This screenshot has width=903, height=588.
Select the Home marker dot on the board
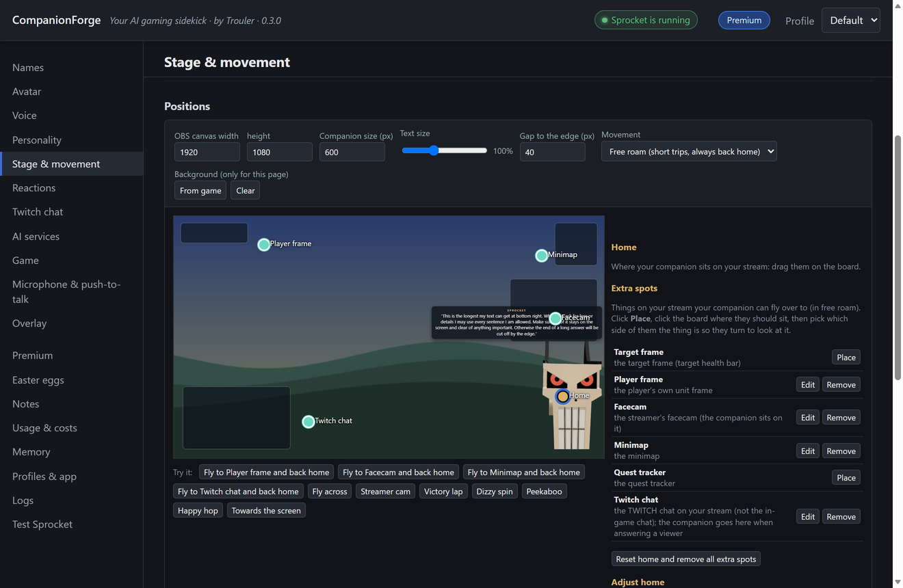[x=562, y=397]
